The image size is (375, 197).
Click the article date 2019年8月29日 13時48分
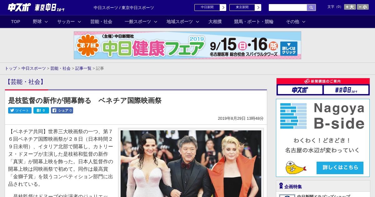[241, 119]
